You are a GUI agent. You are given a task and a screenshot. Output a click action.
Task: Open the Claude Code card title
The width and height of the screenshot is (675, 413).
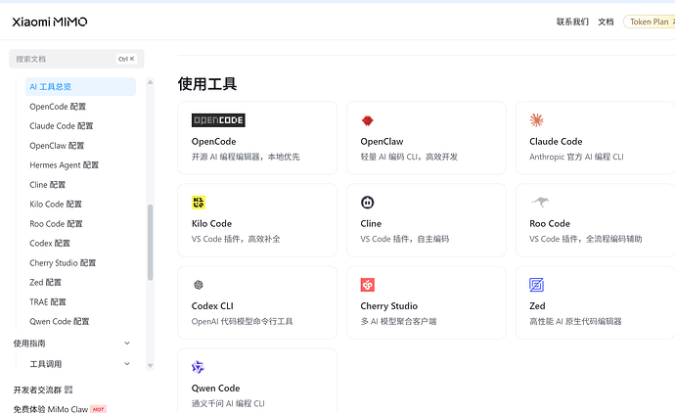[x=556, y=141]
